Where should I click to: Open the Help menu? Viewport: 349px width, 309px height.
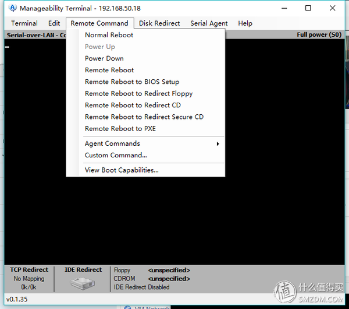pos(245,23)
